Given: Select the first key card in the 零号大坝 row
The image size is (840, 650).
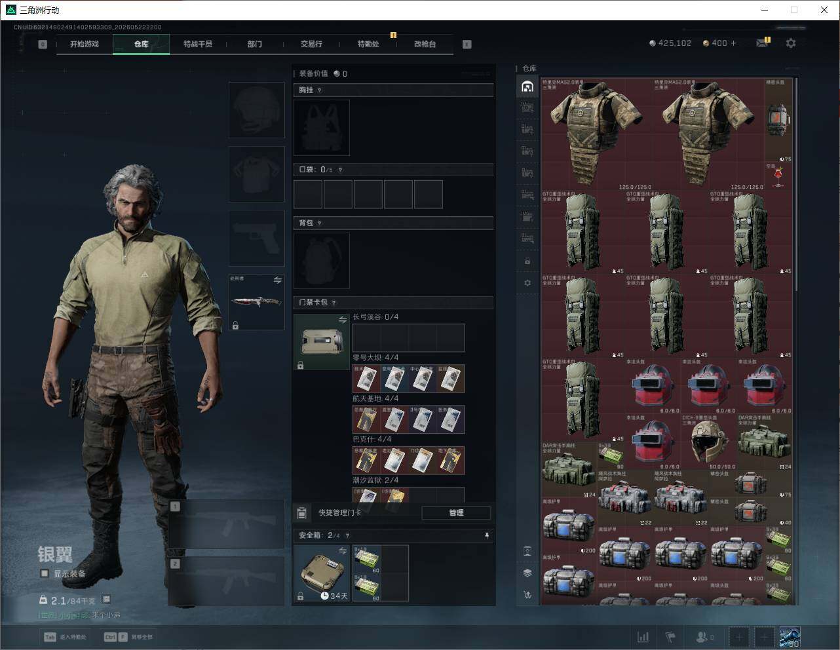Looking at the screenshot, I should (x=366, y=379).
